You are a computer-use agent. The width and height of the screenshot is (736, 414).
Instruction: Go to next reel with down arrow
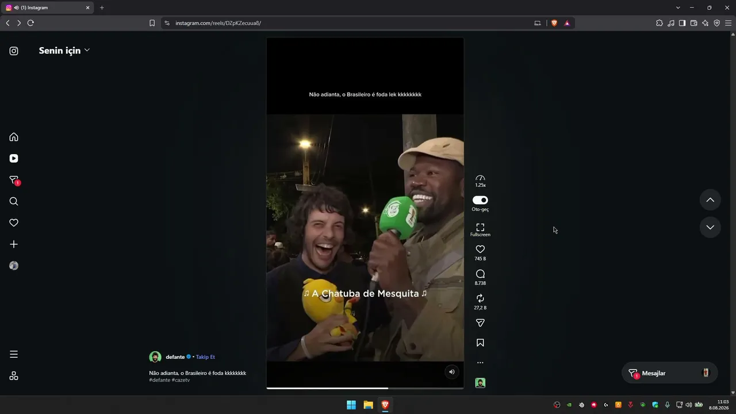click(710, 227)
